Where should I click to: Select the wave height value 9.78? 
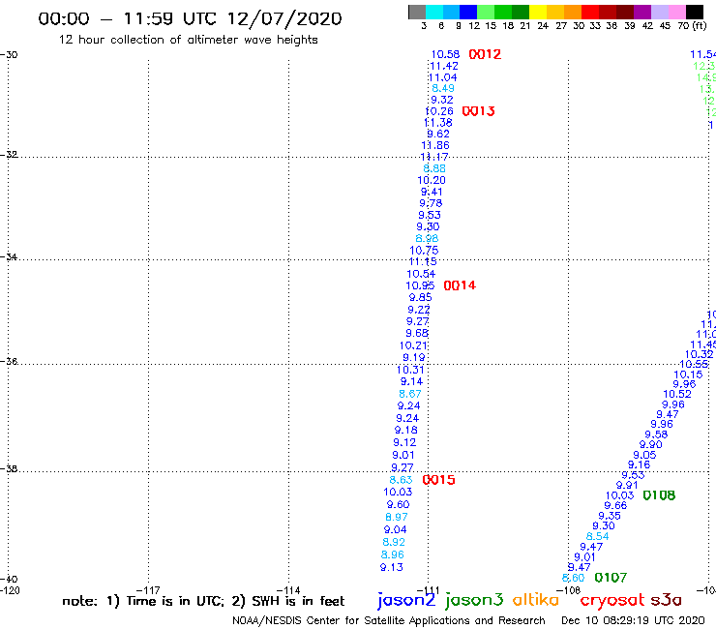(x=431, y=203)
